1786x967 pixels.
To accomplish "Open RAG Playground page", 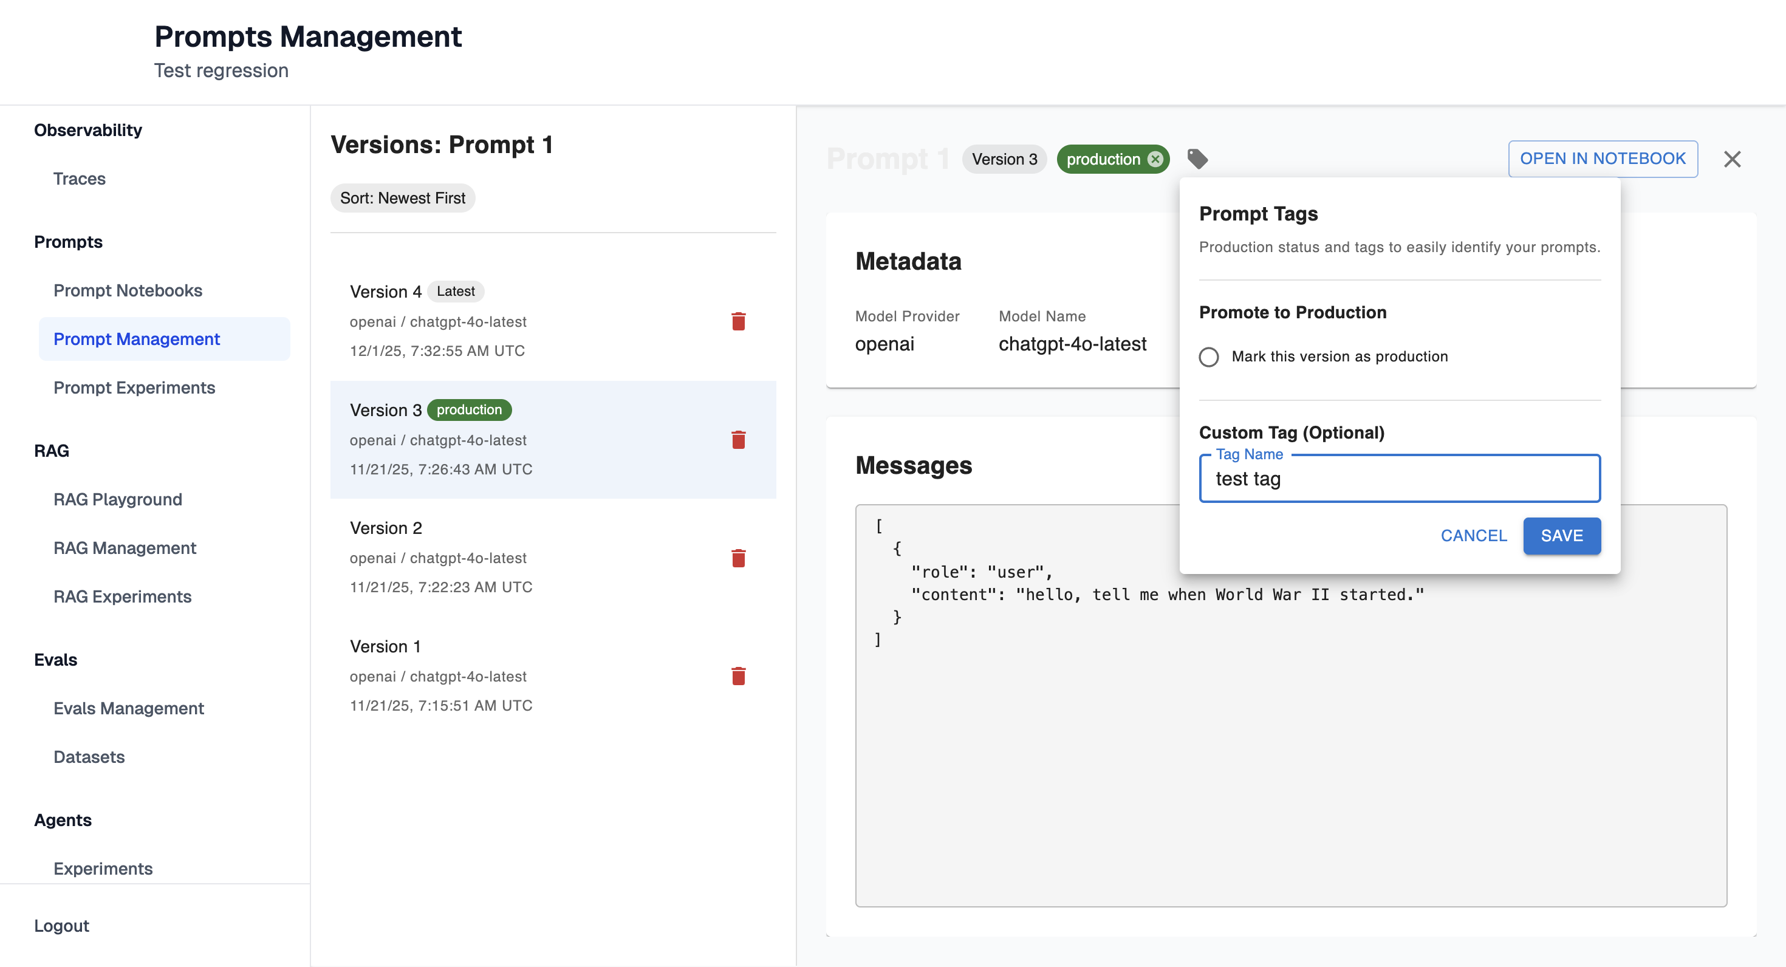I will [x=117, y=499].
